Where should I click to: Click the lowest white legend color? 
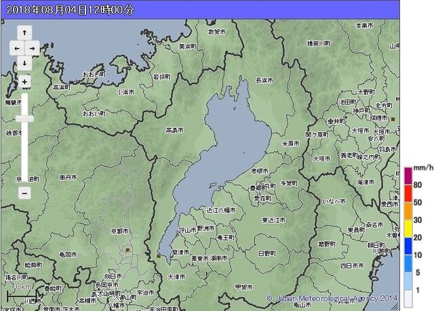(x=408, y=298)
